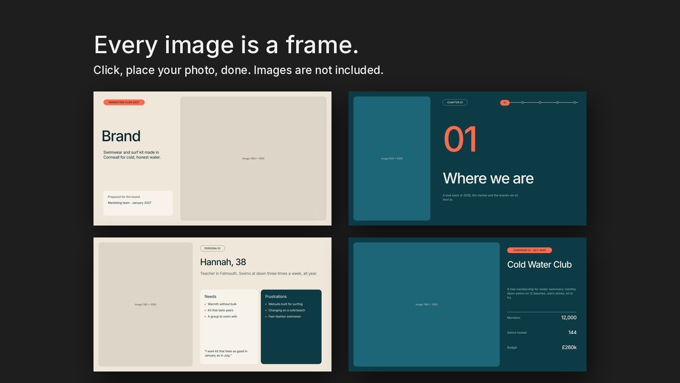The width and height of the screenshot is (680, 383).
Task: Click the 'Brand' title on the cover slide
Action: [x=121, y=136]
